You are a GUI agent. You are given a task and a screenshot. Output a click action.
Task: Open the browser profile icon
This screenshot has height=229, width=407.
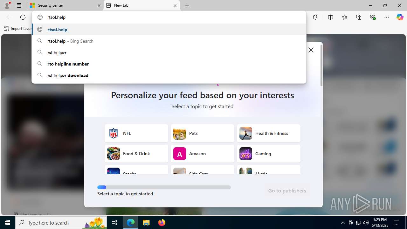click(7, 5)
